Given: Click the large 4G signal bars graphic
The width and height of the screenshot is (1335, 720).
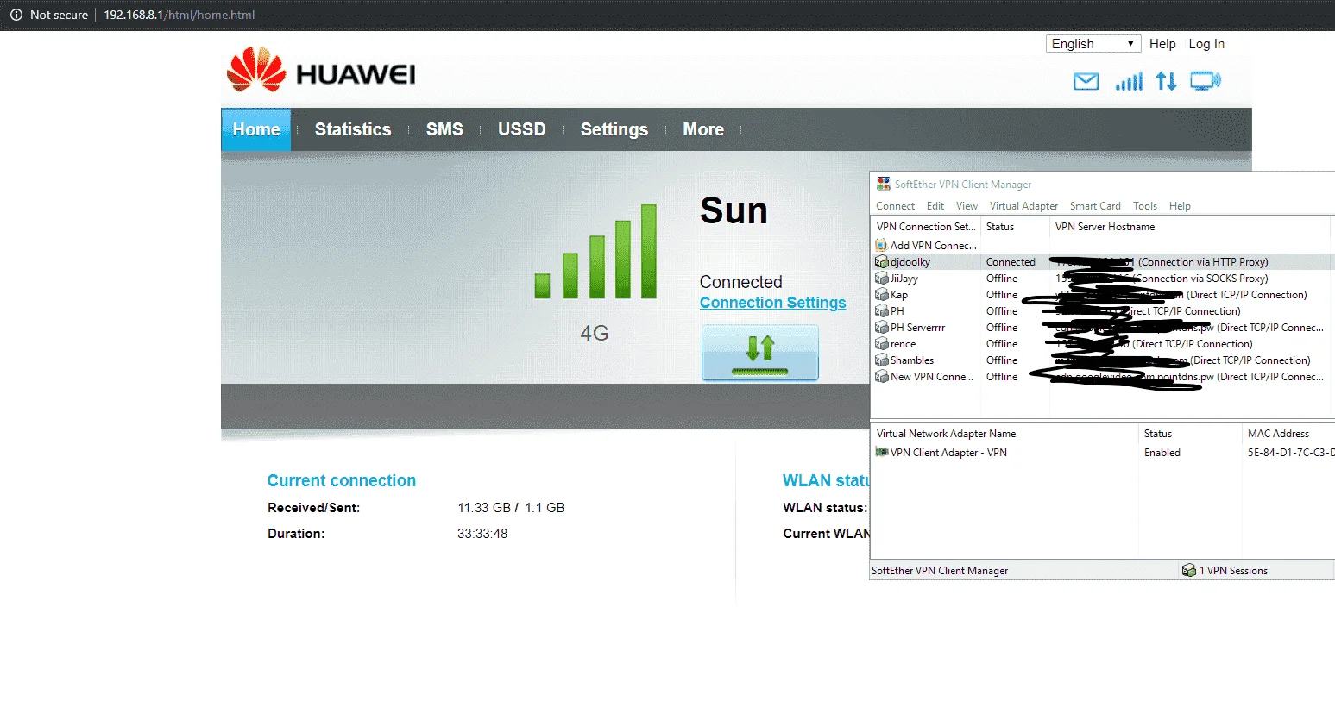Looking at the screenshot, I should pos(595,252).
